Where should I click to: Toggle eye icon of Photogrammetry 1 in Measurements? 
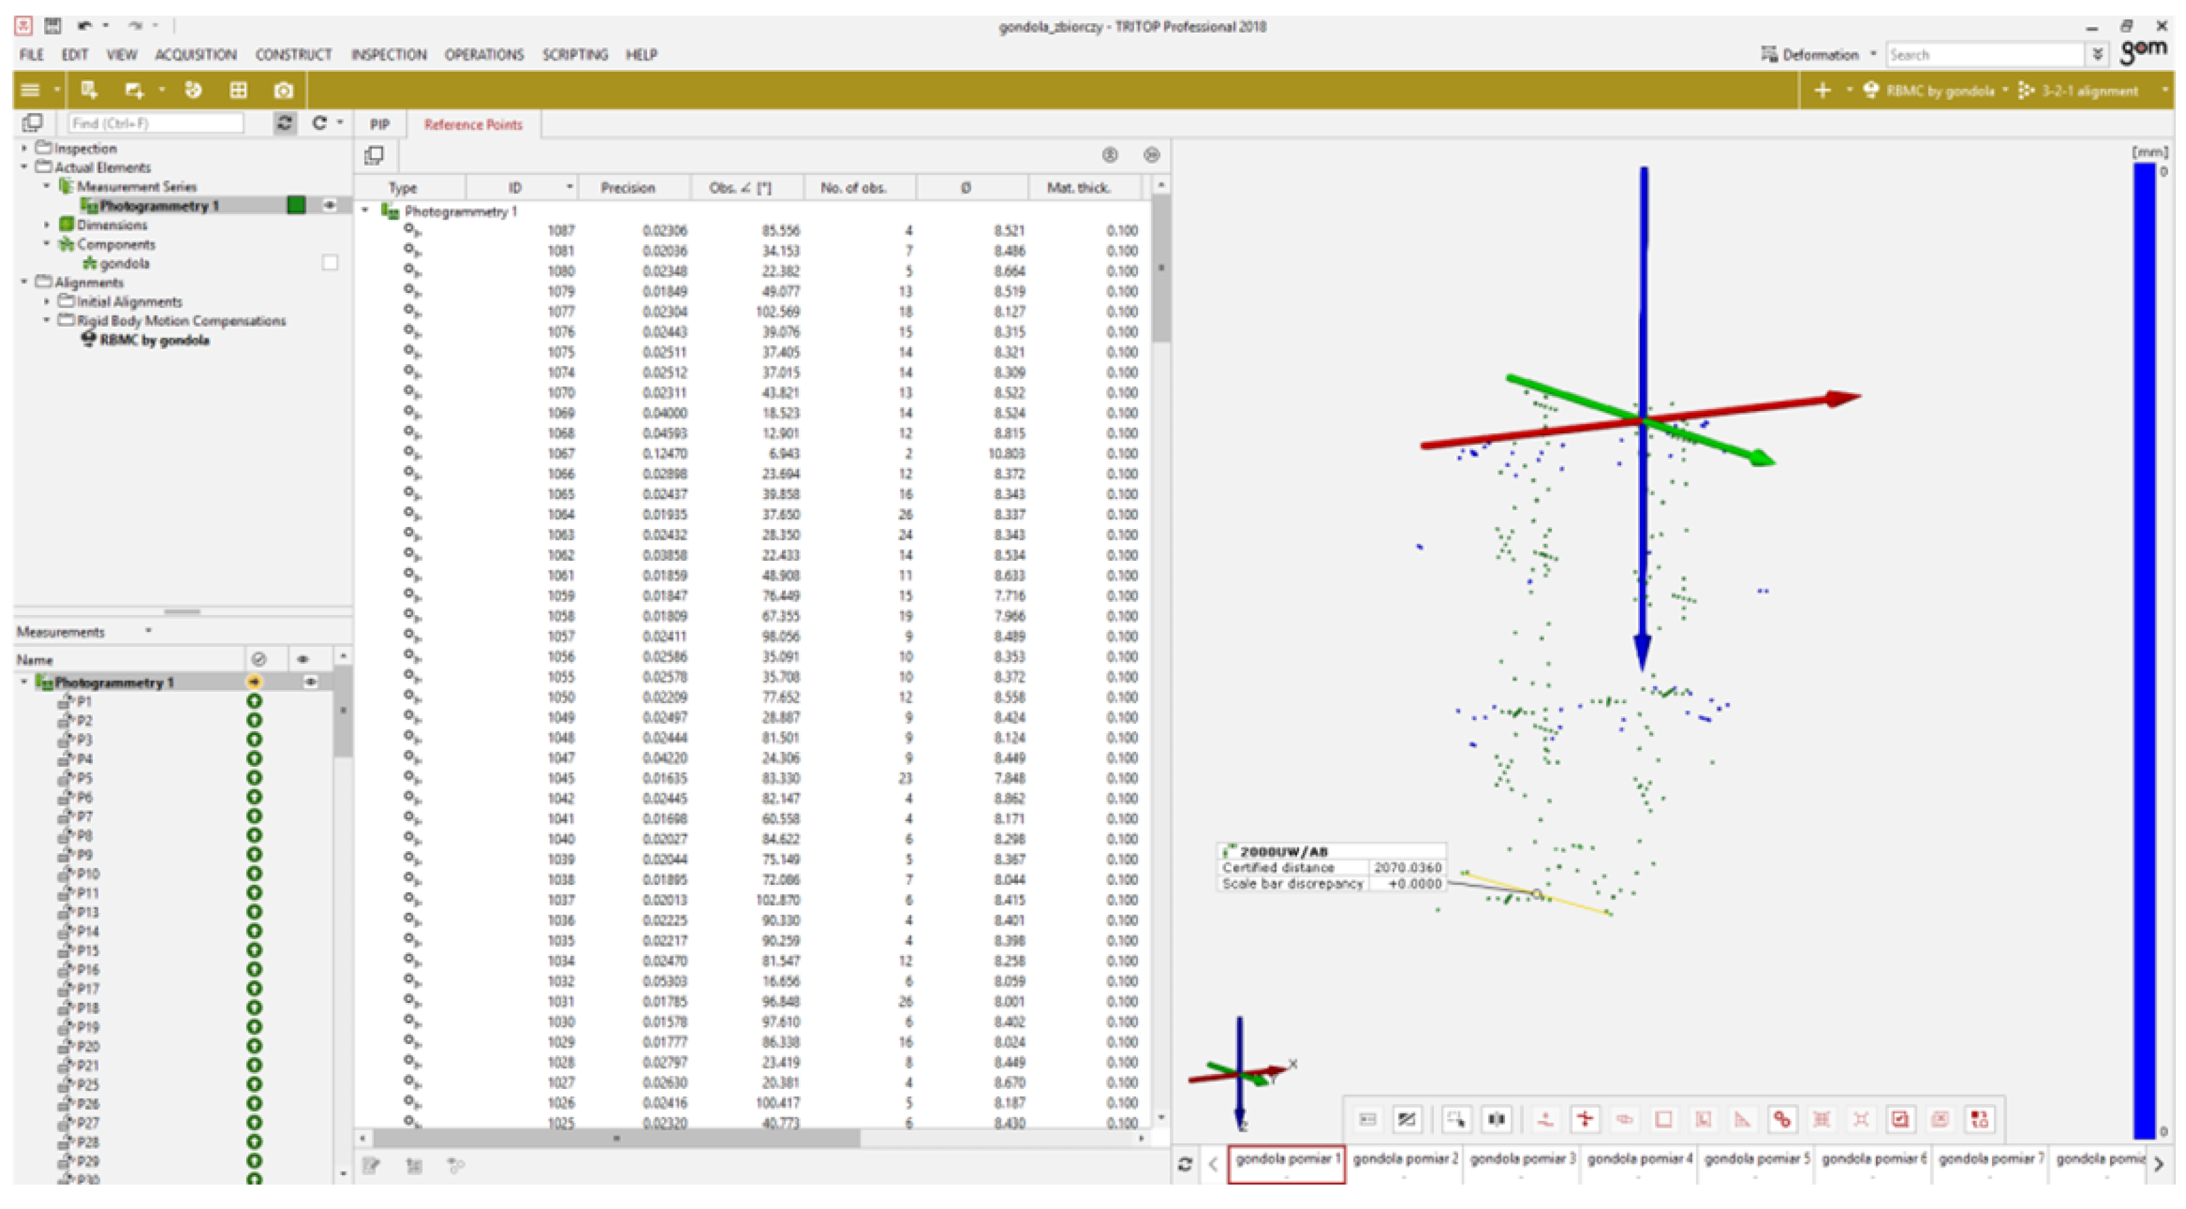click(311, 682)
